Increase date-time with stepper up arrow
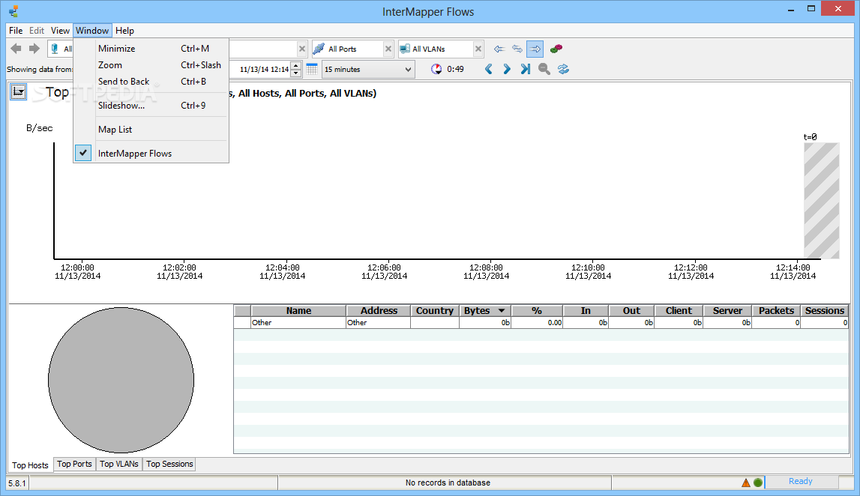 click(x=295, y=65)
